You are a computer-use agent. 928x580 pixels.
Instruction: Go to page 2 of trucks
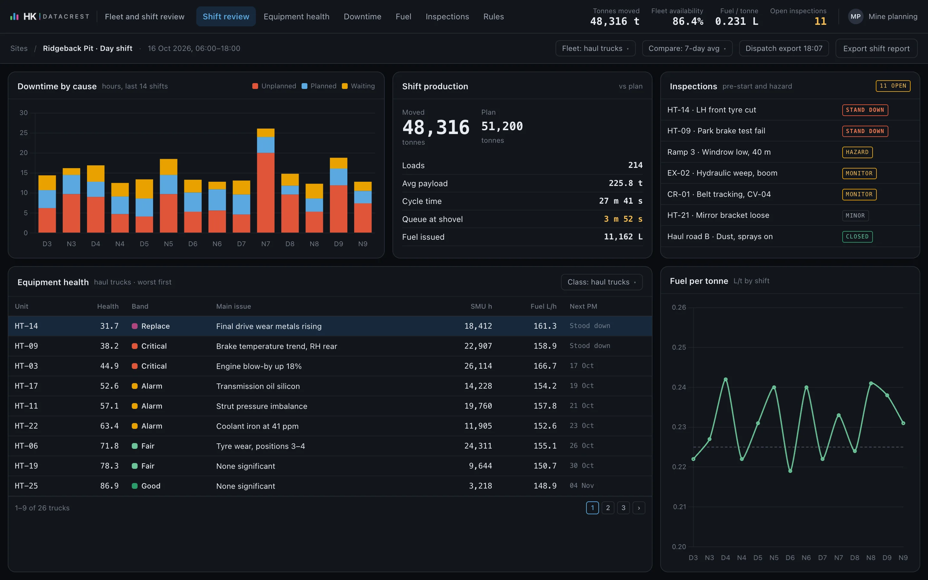coord(608,508)
